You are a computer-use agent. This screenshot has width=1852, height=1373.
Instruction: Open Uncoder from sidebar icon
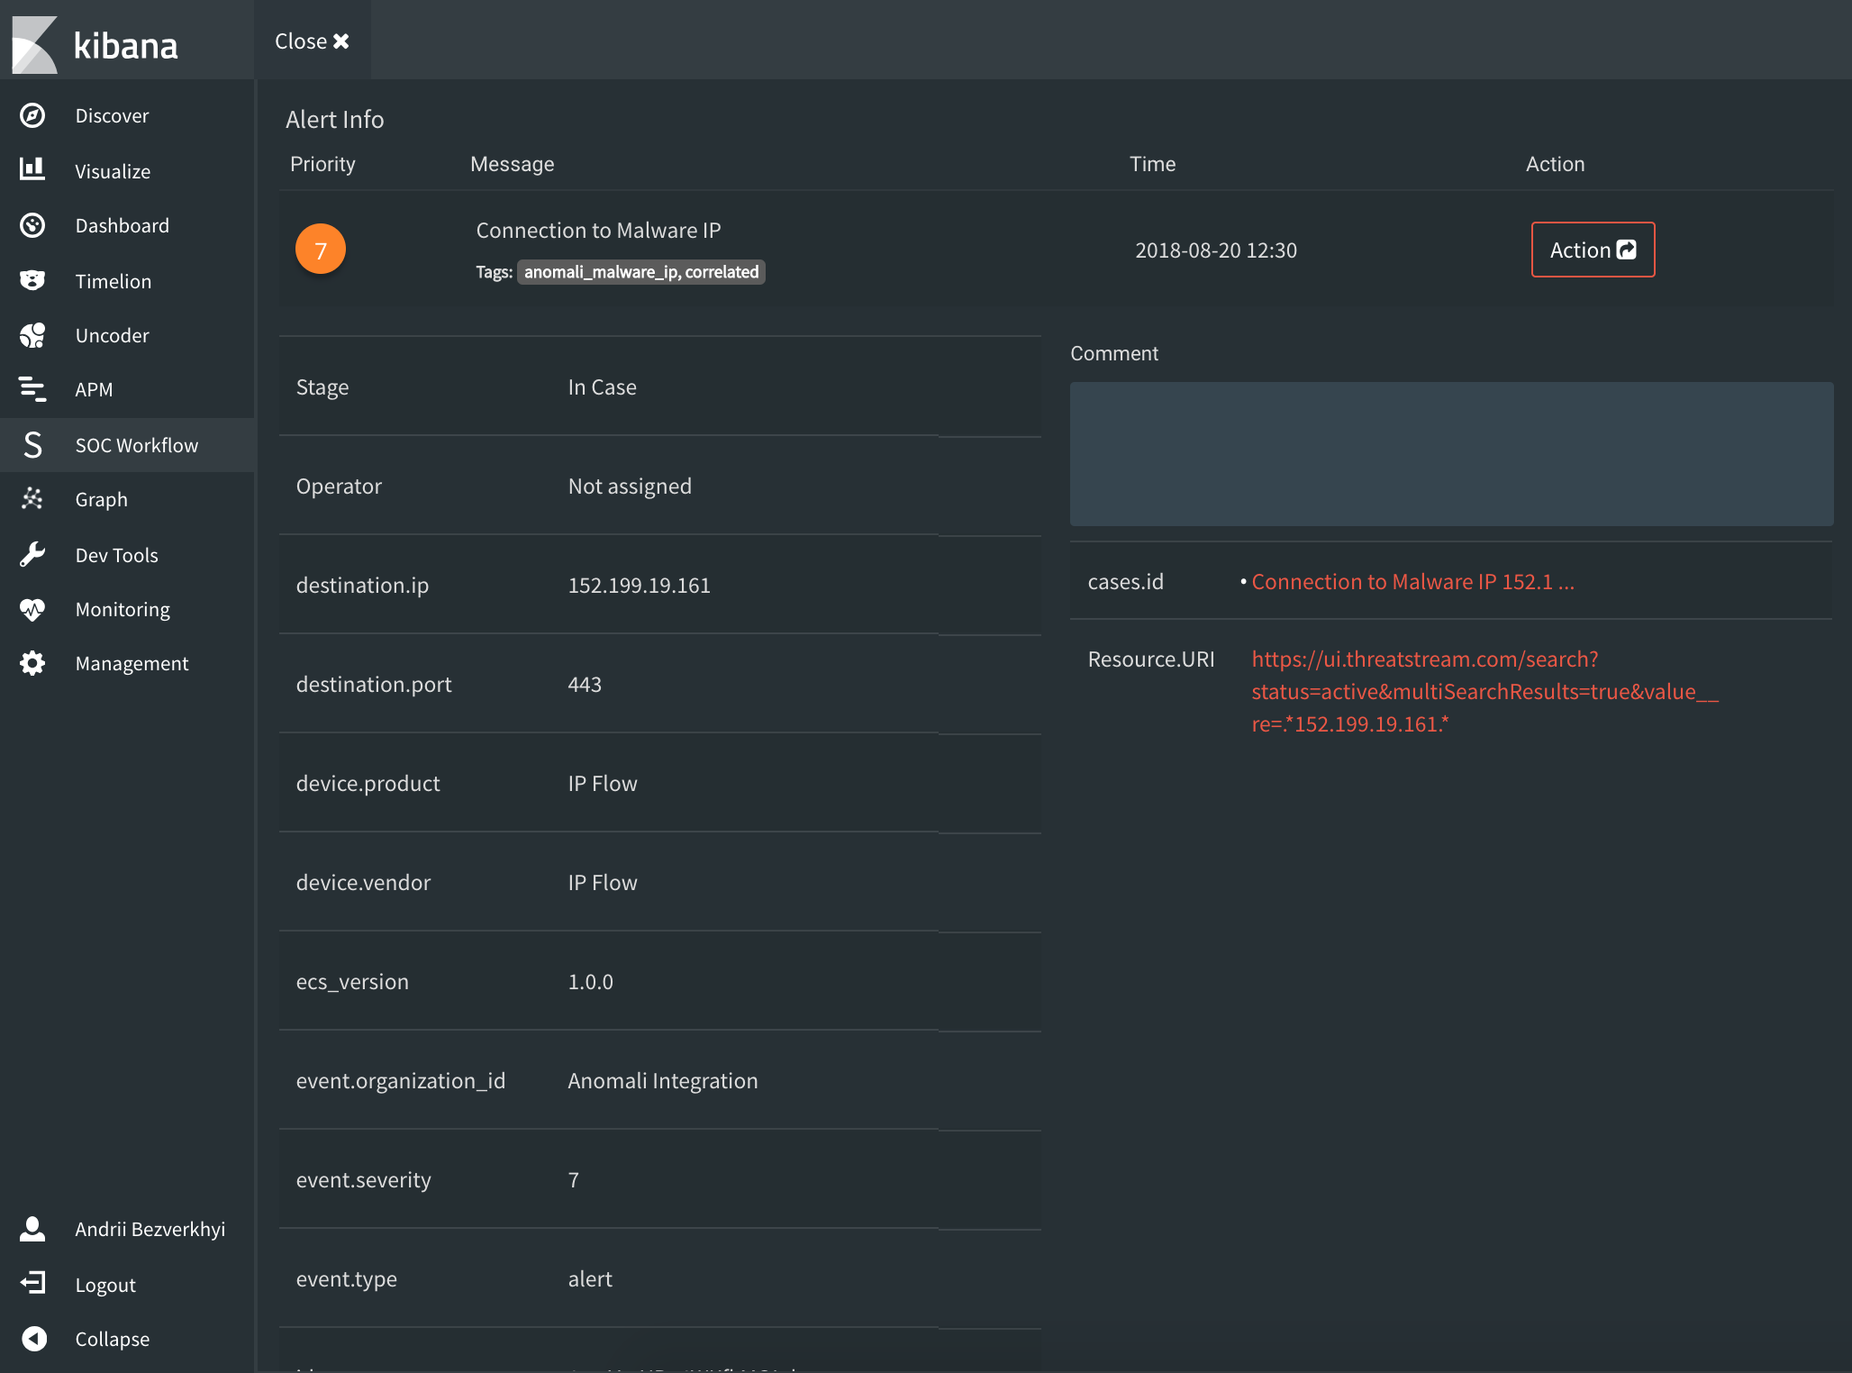pos(32,335)
